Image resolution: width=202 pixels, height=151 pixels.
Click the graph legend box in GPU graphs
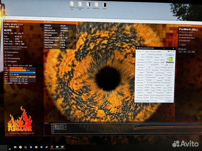coord(60,127)
